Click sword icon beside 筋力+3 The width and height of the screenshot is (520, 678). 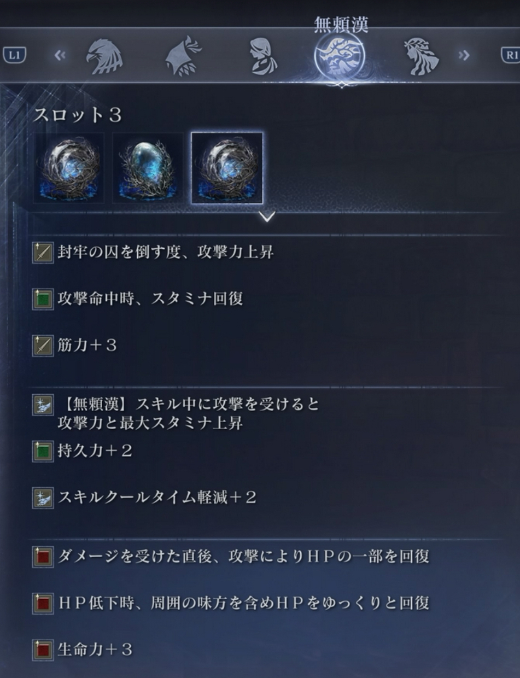click(43, 346)
